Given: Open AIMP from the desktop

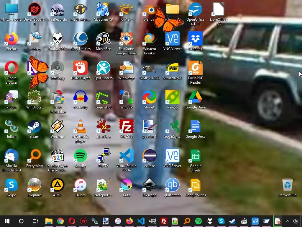Looking at the screenshot, I should click(57, 188).
